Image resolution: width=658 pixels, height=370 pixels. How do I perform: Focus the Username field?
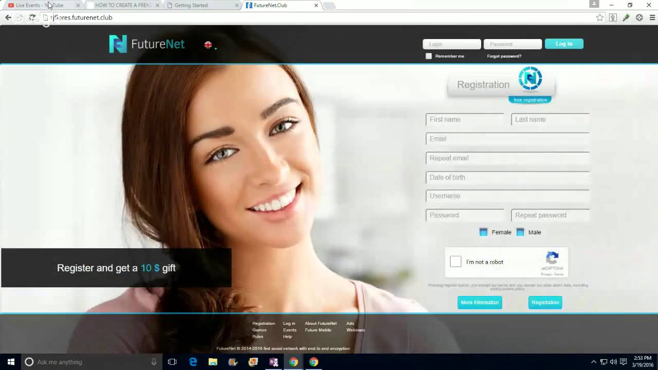point(507,196)
